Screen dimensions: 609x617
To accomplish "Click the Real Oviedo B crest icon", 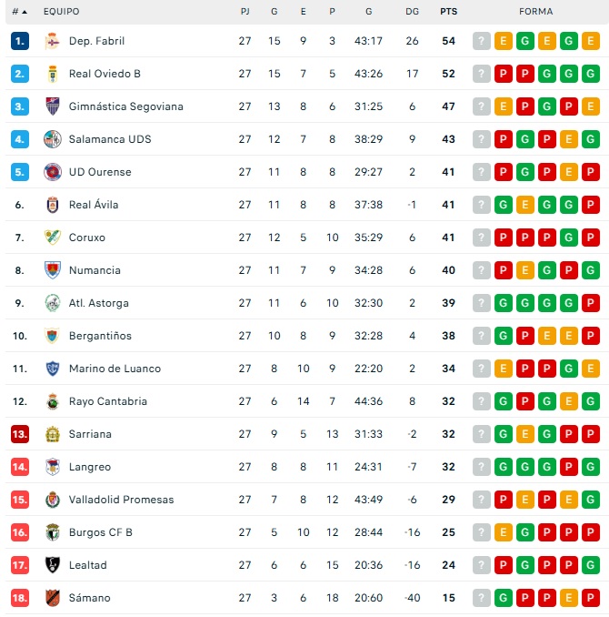I will pyautogui.click(x=52, y=74).
